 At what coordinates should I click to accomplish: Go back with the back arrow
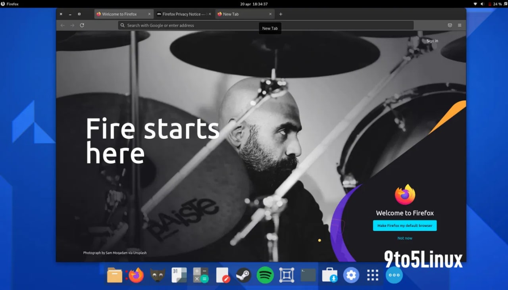(63, 25)
